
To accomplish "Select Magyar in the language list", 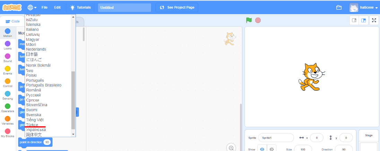I will [33, 39].
